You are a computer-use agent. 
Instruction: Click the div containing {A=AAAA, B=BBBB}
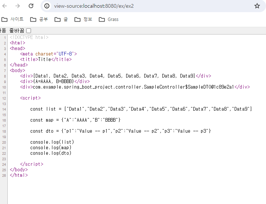point(55,81)
